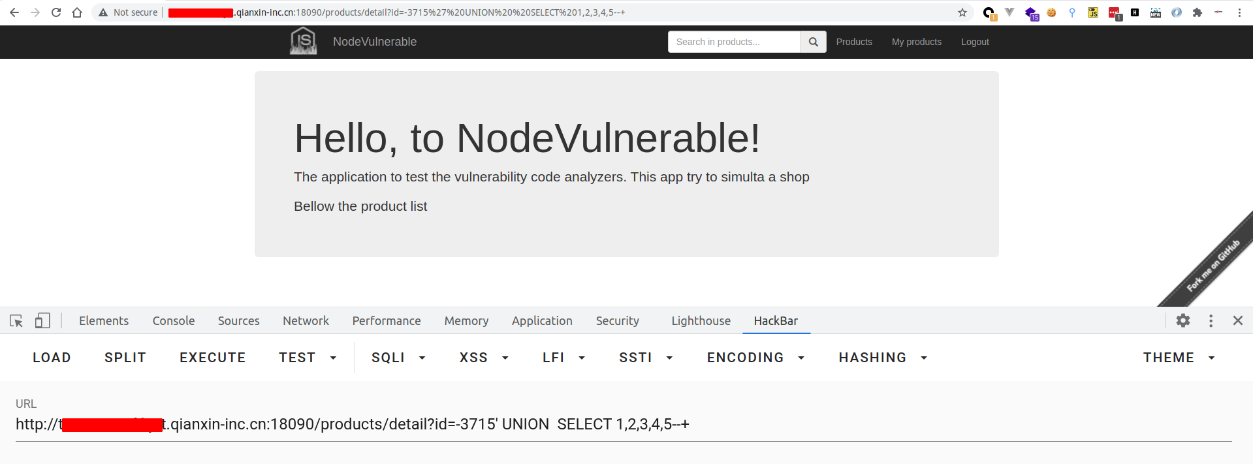Click the product search magnifier button
The height and width of the screenshot is (464, 1253).
click(x=813, y=42)
